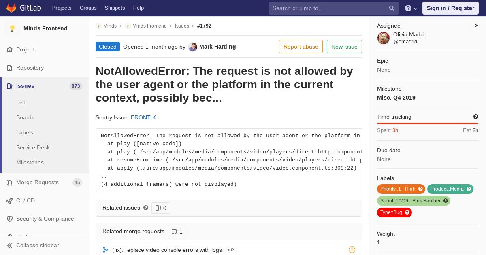
Task: Open the Milestones submenu item
Action: [30, 162]
